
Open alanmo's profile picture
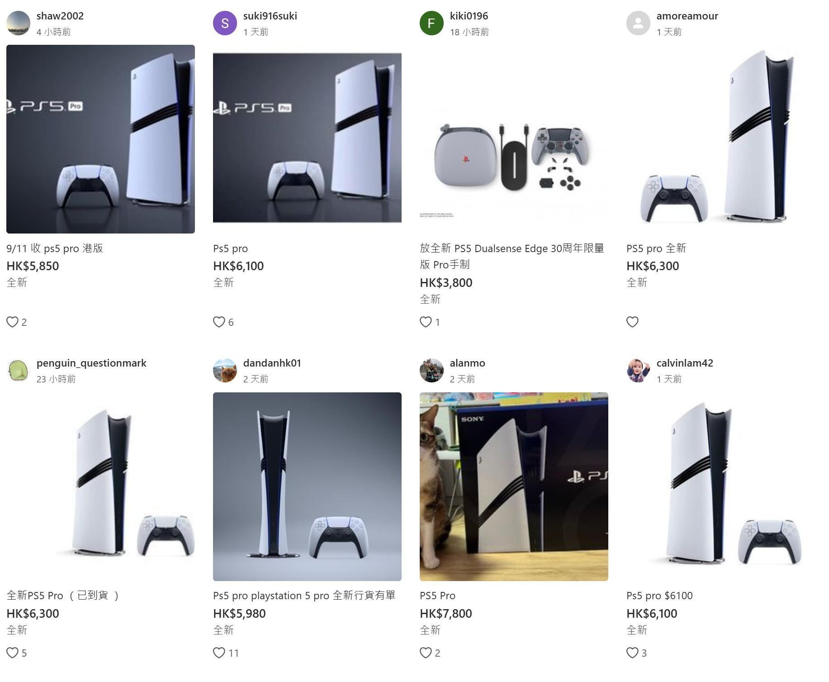(x=431, y=371)
